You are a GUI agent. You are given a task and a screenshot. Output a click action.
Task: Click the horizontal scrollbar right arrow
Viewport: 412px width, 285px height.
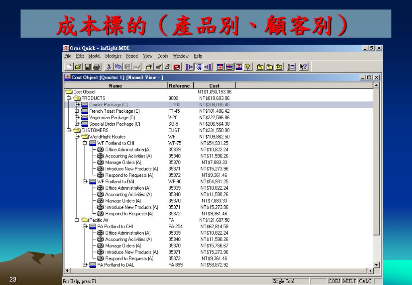[x=370, y=271]
